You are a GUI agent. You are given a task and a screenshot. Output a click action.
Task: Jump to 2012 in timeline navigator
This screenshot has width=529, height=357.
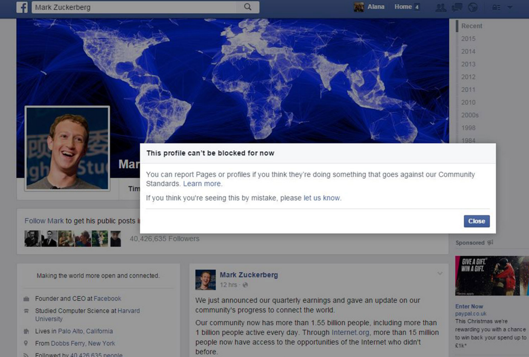coord(468,77)
